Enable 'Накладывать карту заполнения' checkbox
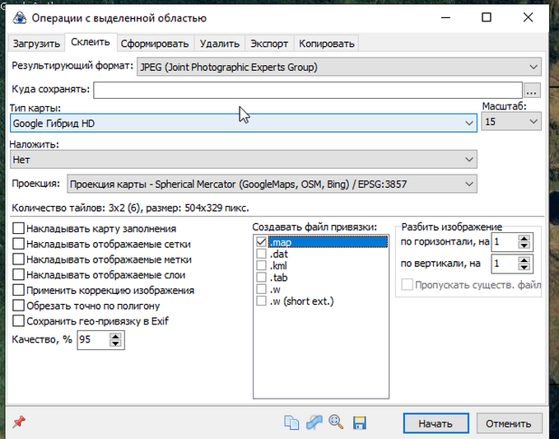559x439 pixels. point(18,229)
